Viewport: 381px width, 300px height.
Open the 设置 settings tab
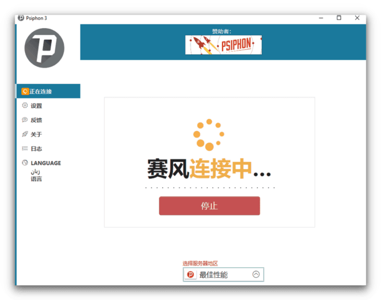36,106
